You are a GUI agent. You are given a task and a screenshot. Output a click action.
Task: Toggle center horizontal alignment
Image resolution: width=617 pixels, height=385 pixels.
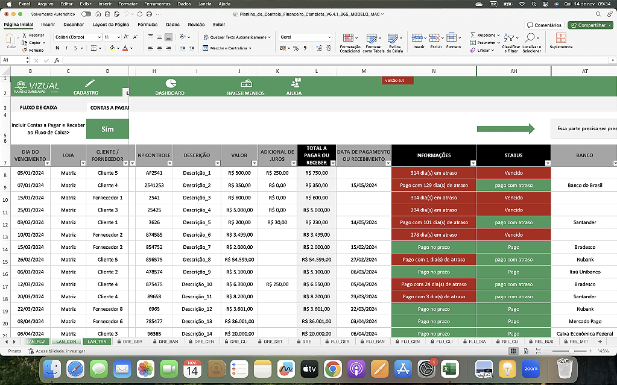point(159,48)
